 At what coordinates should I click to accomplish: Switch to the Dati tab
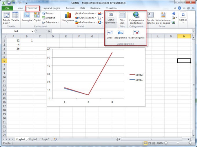tap(82, 8)
